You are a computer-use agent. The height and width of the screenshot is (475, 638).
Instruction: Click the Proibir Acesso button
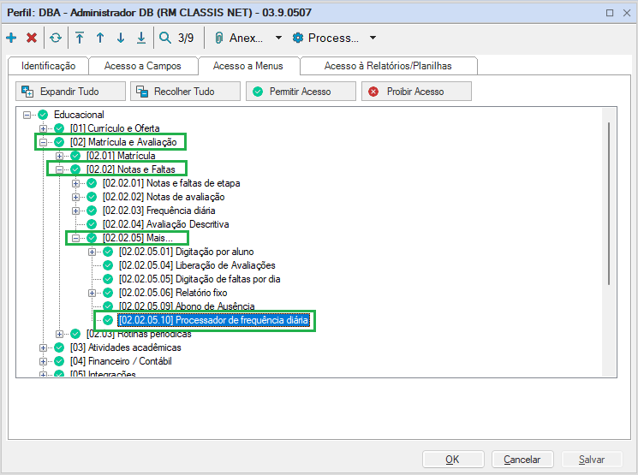click(416, 91)
